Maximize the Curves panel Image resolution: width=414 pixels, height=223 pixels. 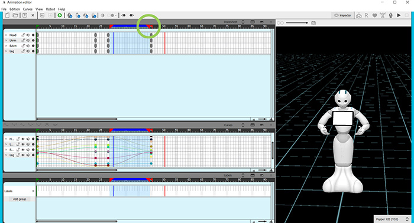(253, 125)
